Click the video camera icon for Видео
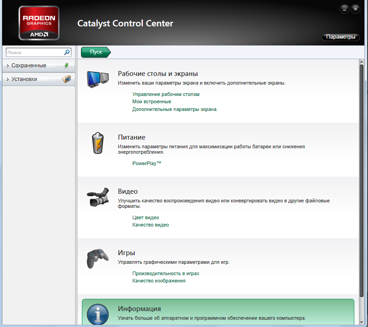368x327 pixels. pos(98,197)
